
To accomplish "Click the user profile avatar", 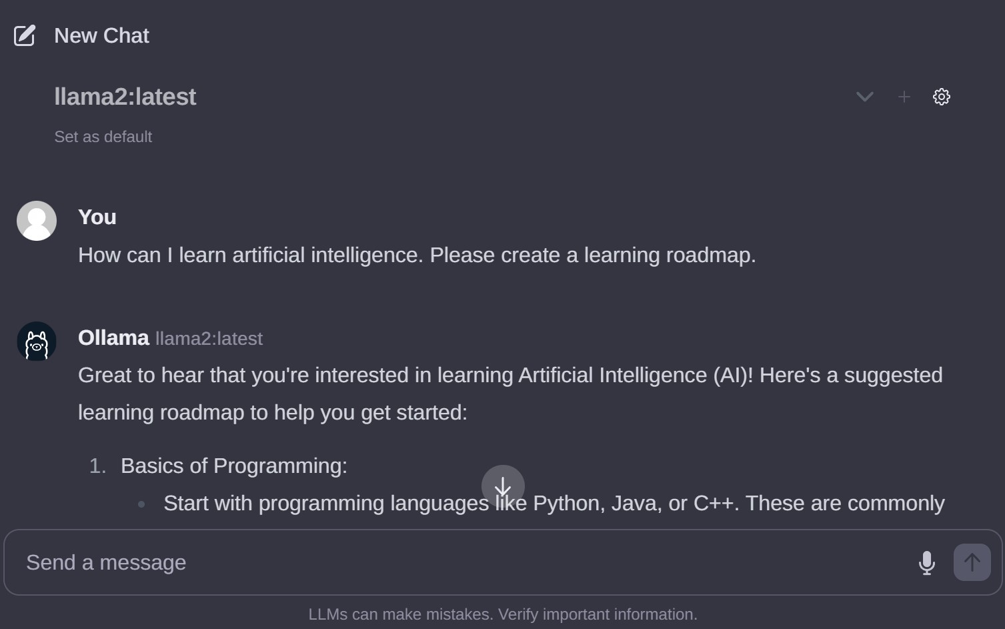I will (37, 221).
